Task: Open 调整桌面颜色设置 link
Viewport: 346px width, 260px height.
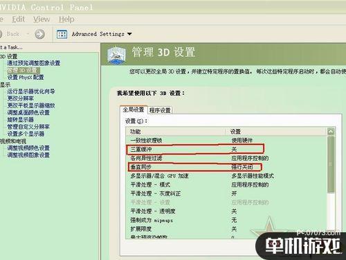Action: click(x=28, y=112)
